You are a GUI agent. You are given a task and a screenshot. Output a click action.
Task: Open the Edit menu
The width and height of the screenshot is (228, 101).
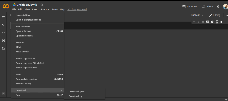(20, 9)
